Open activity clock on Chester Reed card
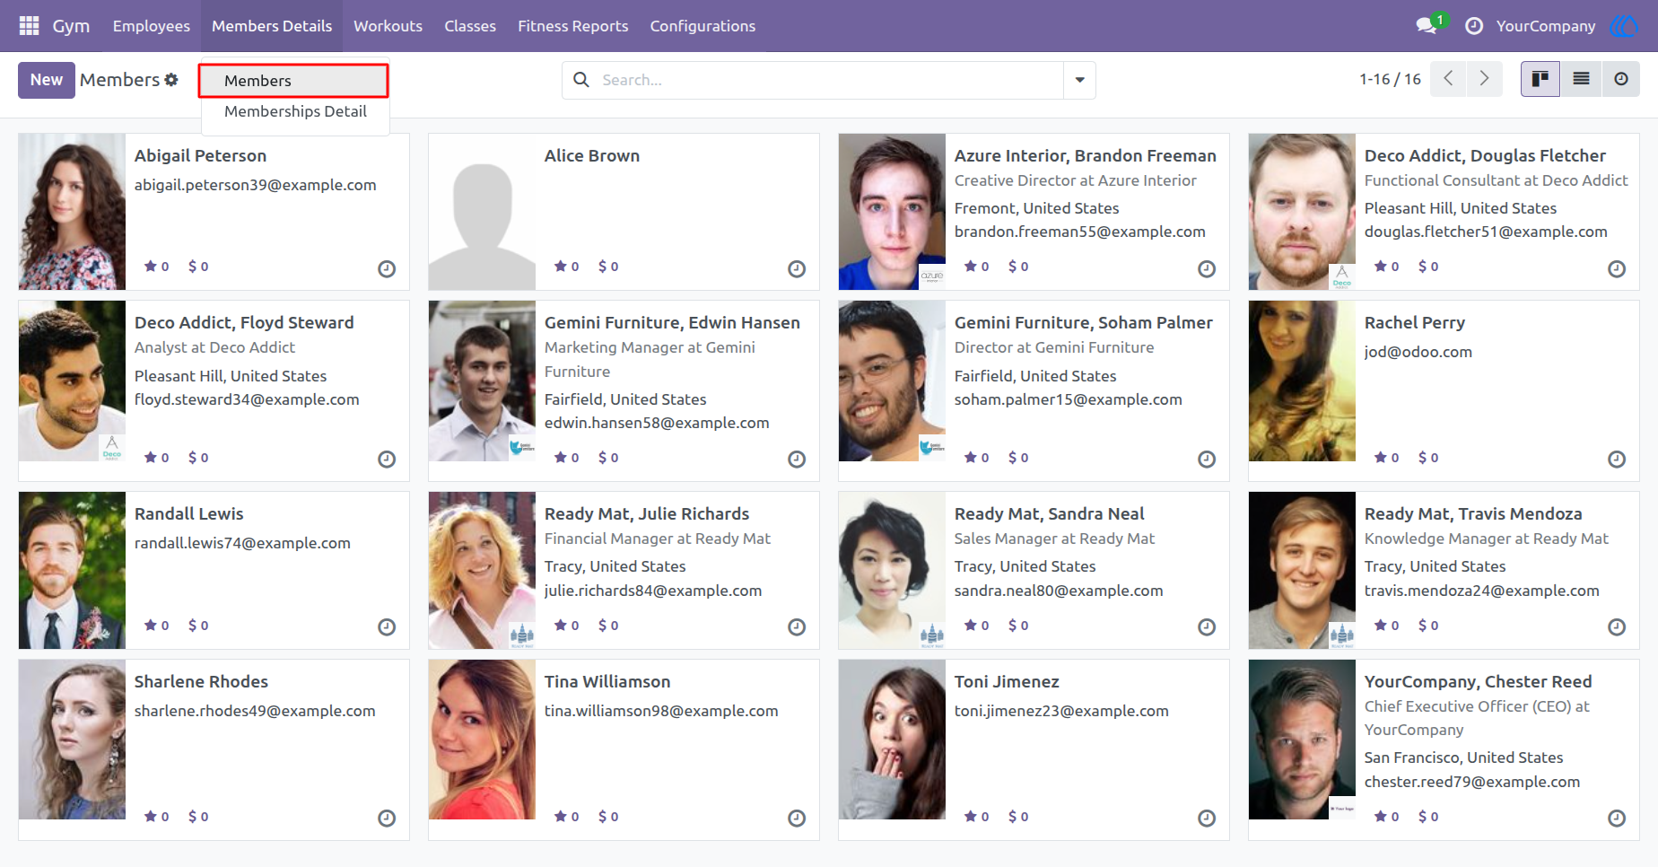This screenshot has width=1658, height=867. click(1617, 818)
